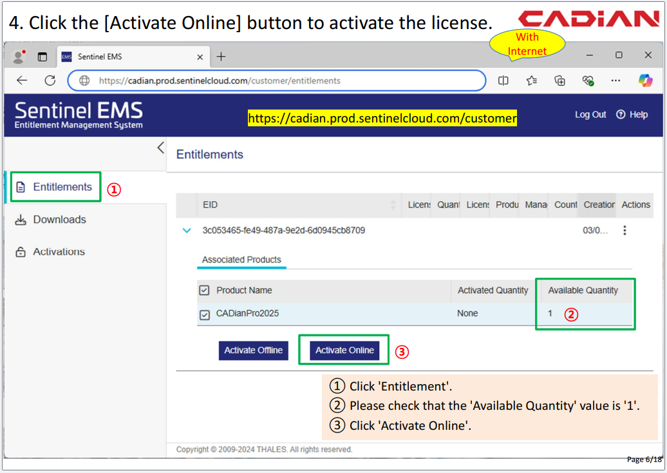Image resolution: width=667 pixels, height=473 pixels.
Task: Select the Associated Products tab
Action: 241,260
